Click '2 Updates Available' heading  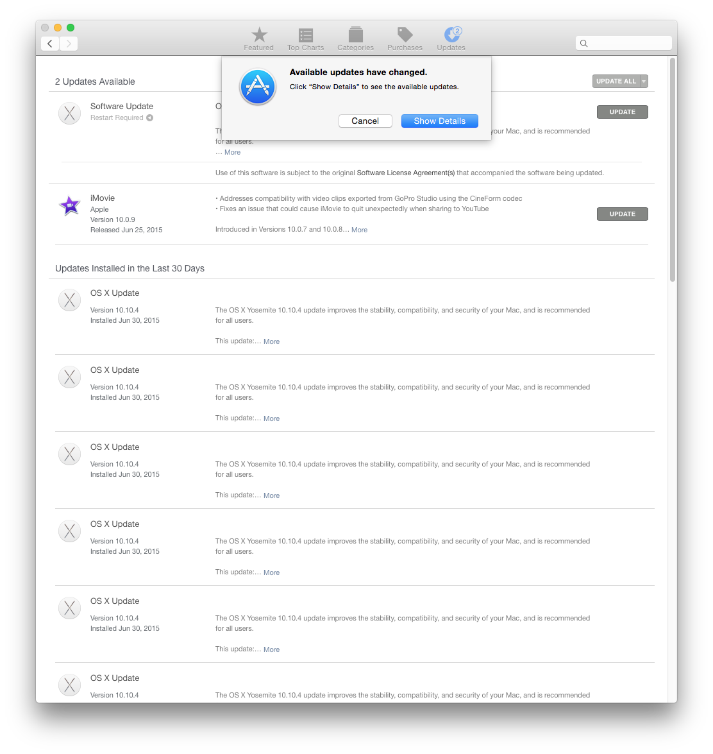95,81
